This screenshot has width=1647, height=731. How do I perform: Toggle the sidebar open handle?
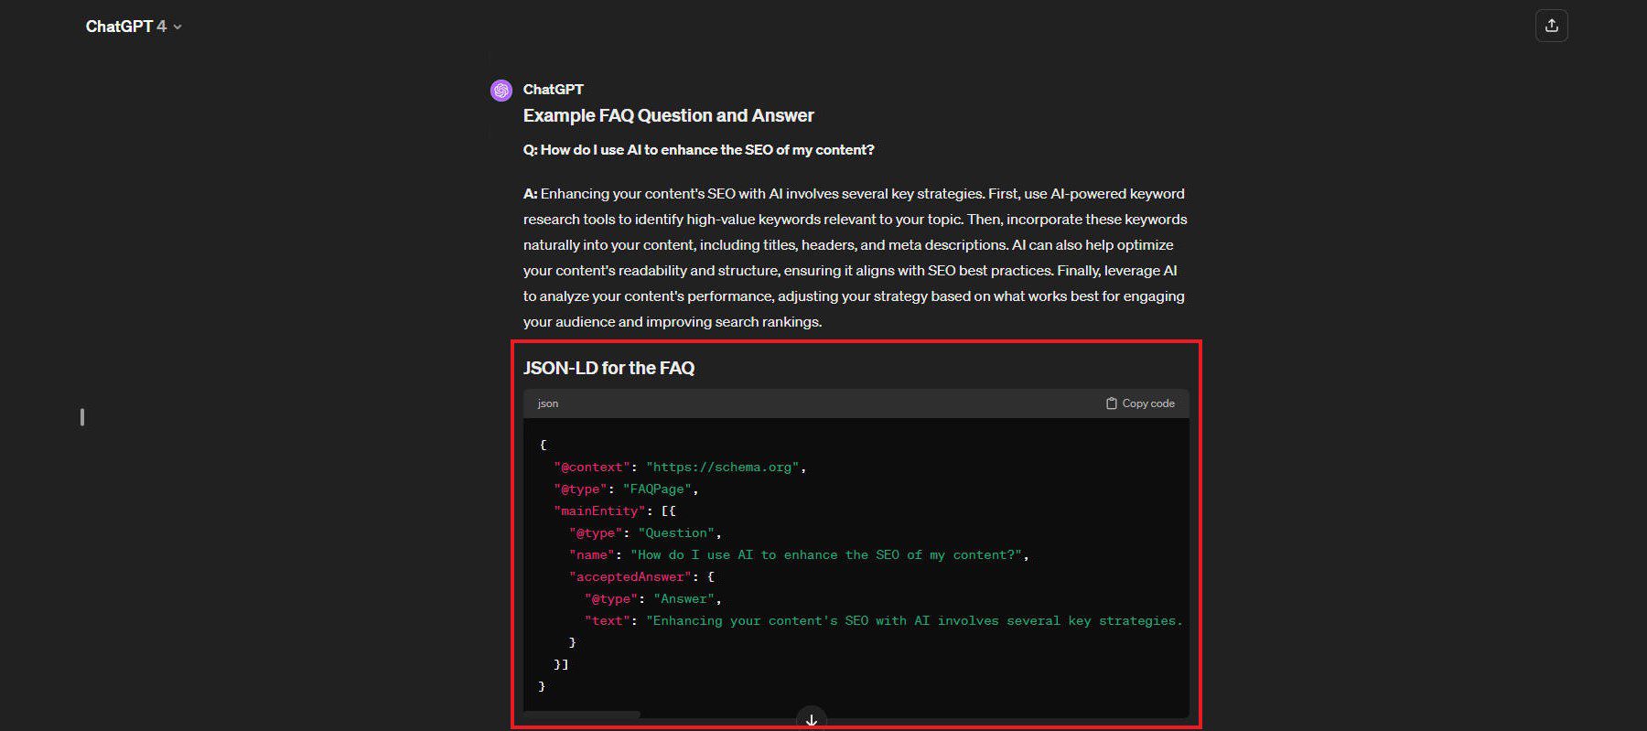click(82, 417)
